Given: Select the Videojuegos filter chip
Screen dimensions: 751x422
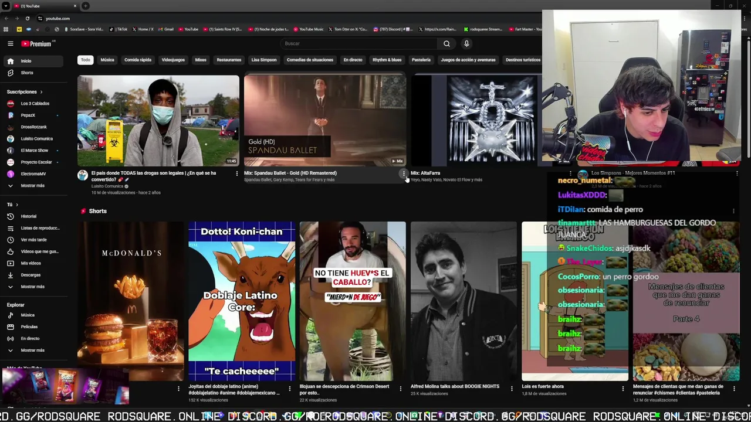Looking at the screenshot, I should [173, 60].
